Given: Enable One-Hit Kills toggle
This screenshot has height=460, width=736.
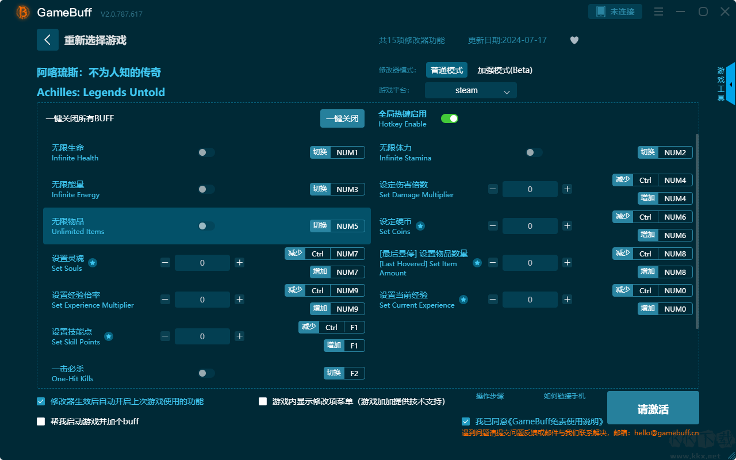Looking at the screenshot, I should (206, 373).
